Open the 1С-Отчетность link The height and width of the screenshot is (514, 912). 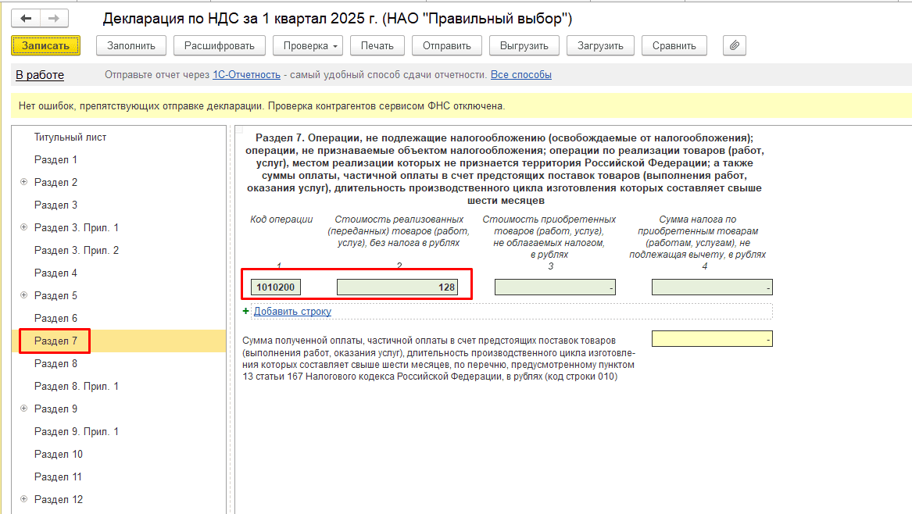246,75
